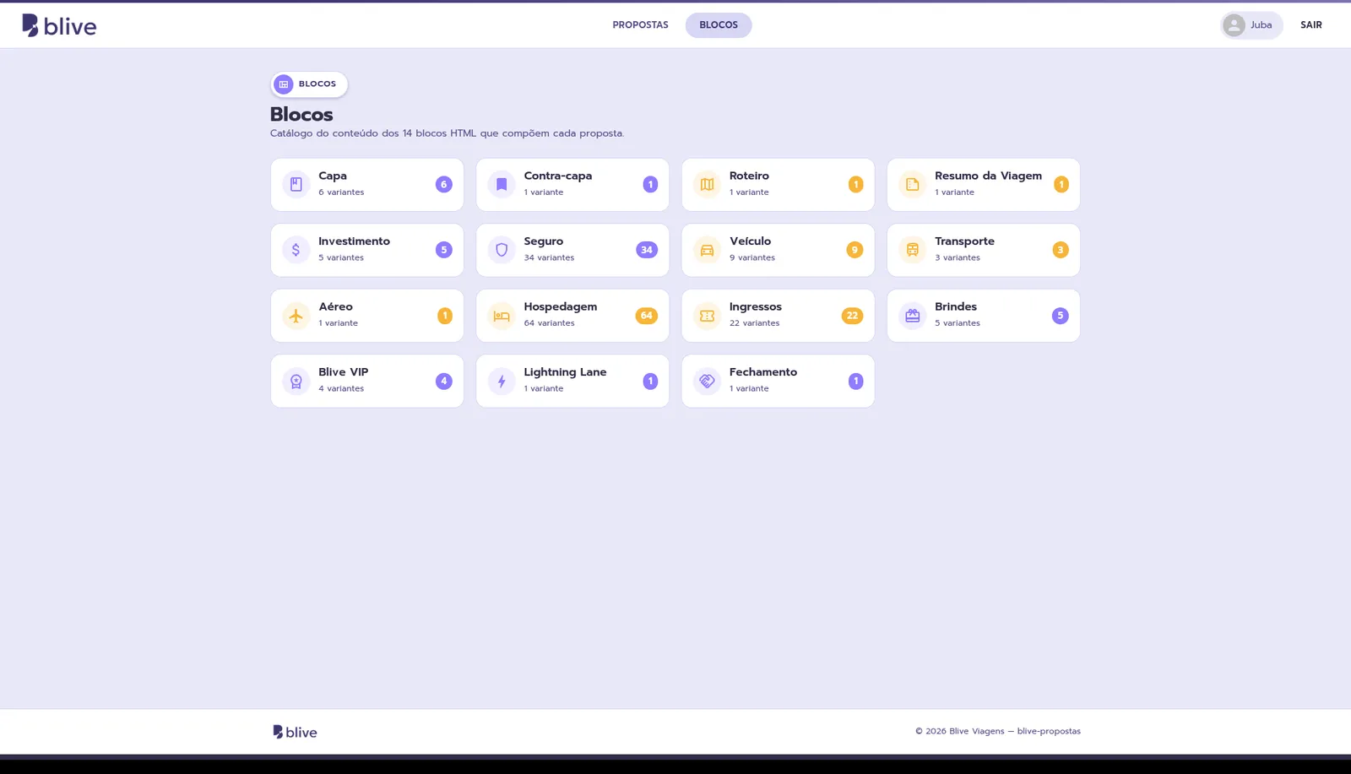
Task: Click the Contra-capa bookmark icon
Action: click(x=502, y=184)
